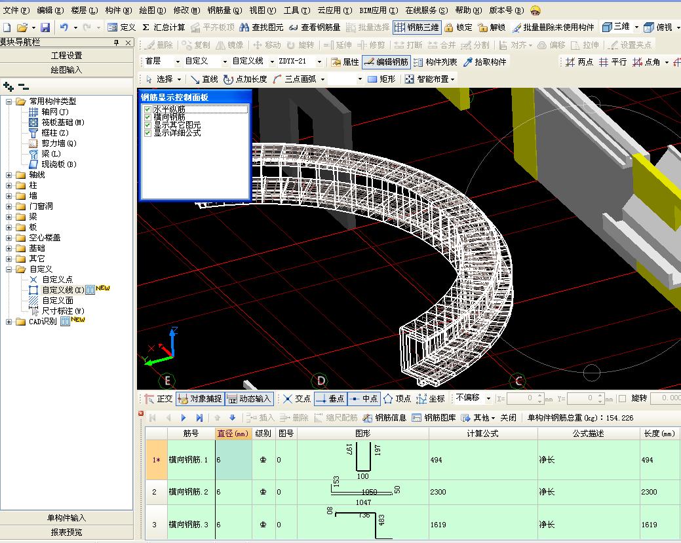Image resolution: width=681 pixels, height=543 pixels.
Task: Toggle 交点 intersection snap
Action: pyautogui.click(x=297, y=398)
